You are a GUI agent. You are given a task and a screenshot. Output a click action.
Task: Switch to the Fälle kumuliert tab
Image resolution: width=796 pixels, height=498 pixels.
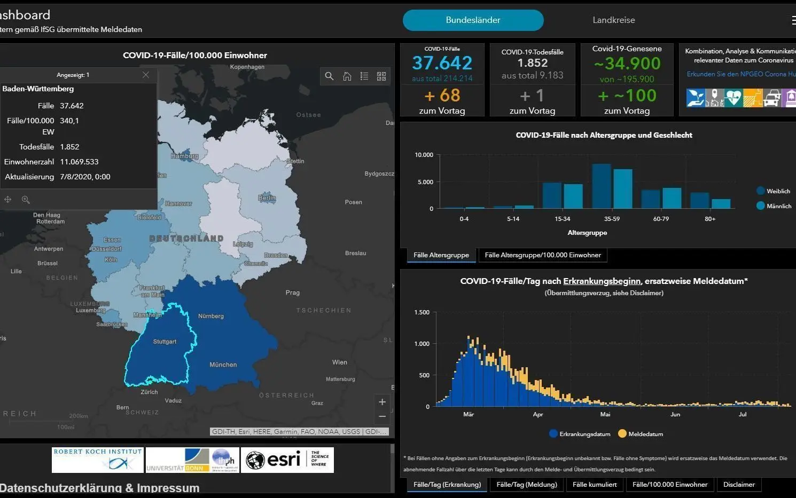point(595,485)
